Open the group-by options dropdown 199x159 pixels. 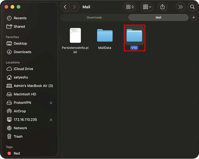pos(147,7)
